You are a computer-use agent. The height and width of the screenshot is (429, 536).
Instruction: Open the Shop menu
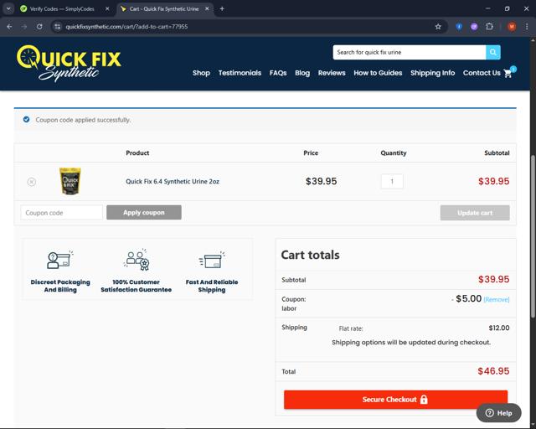click(201, 73)
